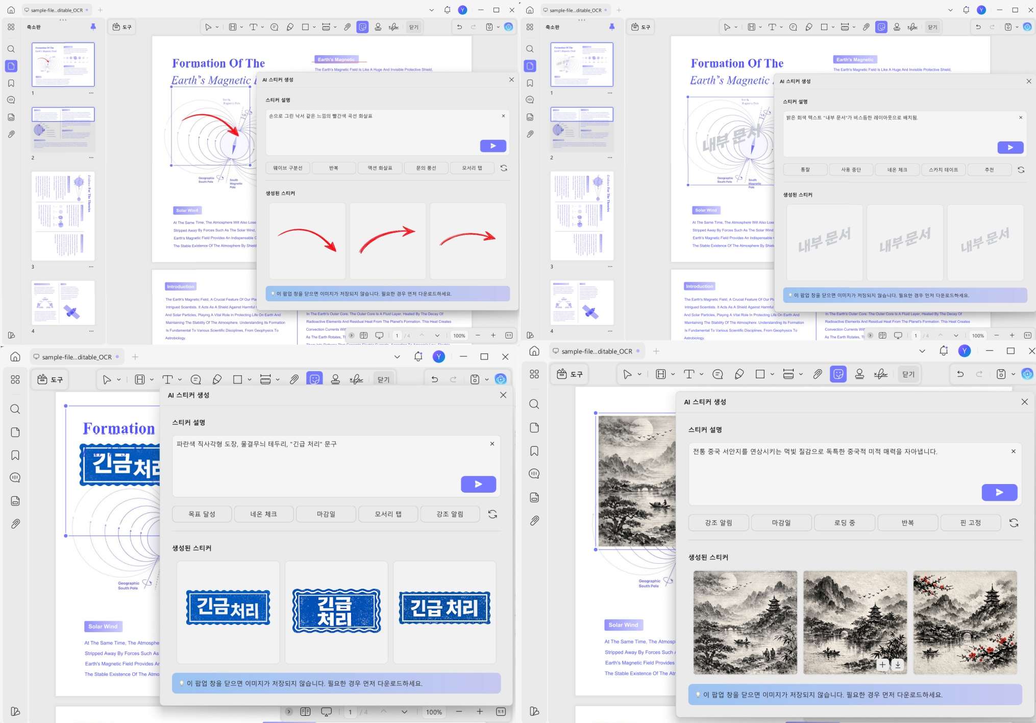
Task: Clear the "긴급 처리" sticker description text
Action: (x=492, y=444)
